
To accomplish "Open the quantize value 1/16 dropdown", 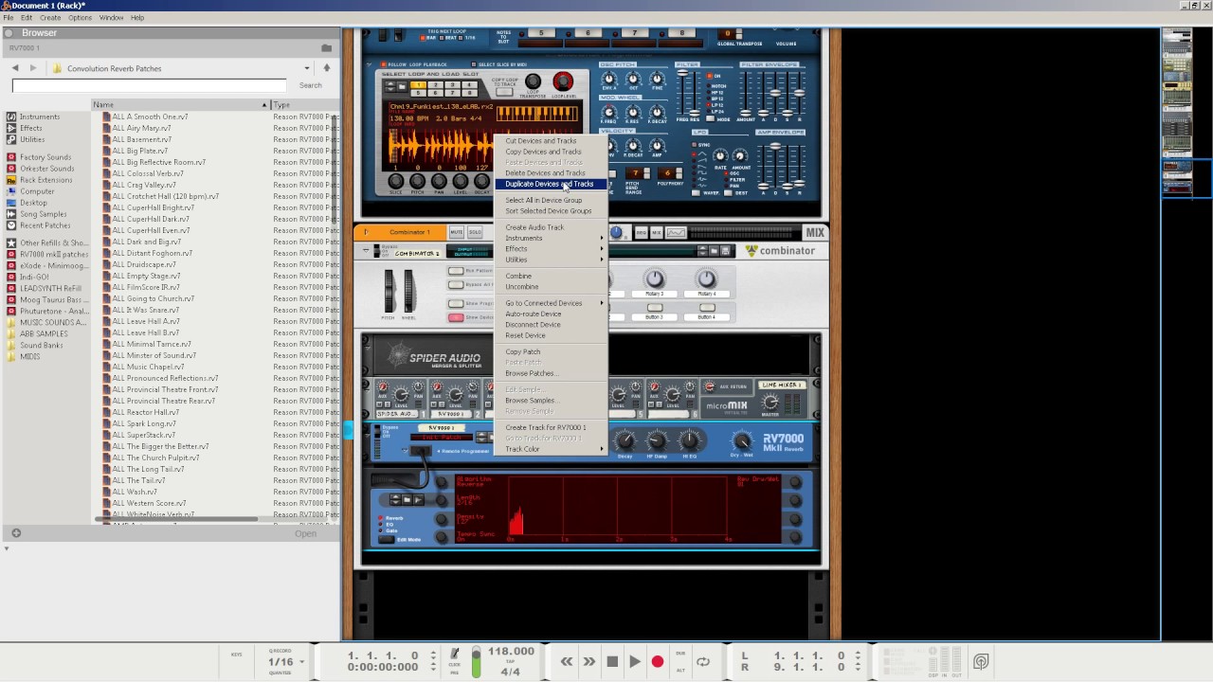I will tap(301, 662).
